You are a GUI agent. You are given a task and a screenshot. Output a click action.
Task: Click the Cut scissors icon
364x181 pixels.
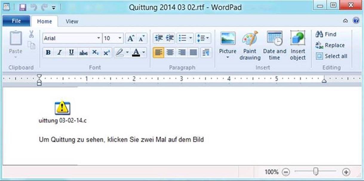[31, 34]
